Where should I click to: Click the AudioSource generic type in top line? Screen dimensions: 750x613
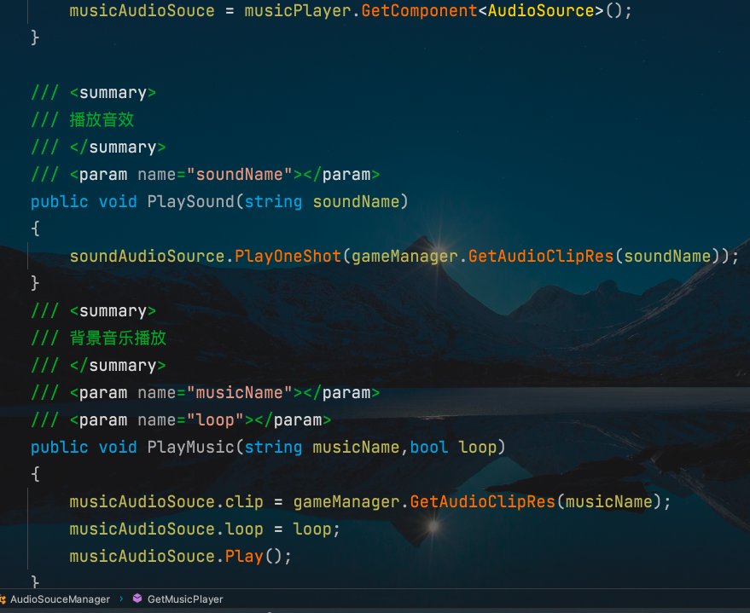point(540,10)
